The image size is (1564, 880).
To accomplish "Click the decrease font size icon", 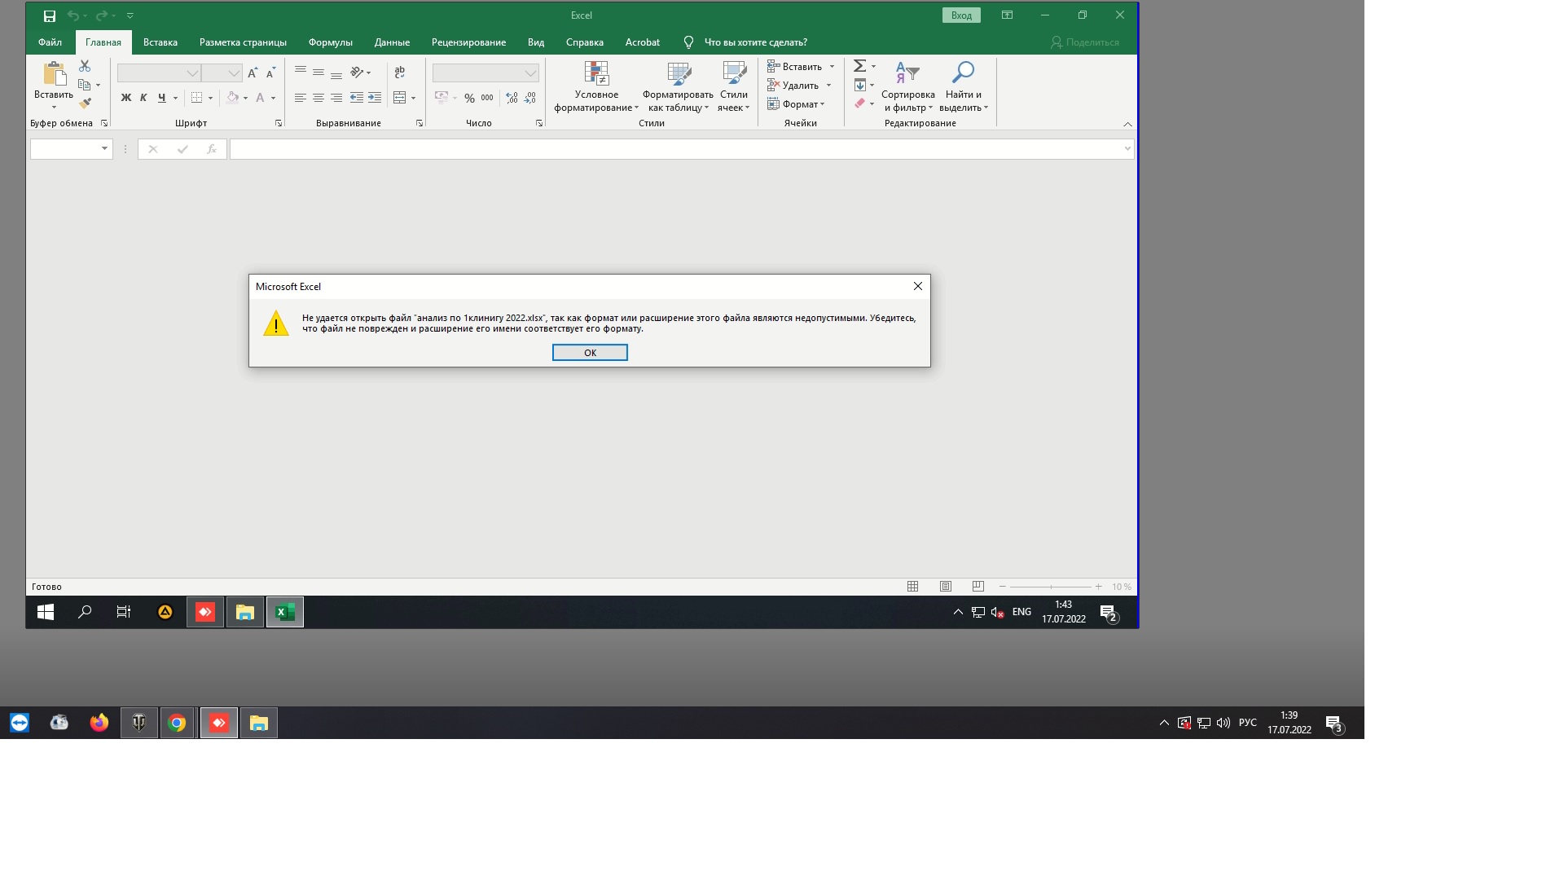I will [271, 73].
